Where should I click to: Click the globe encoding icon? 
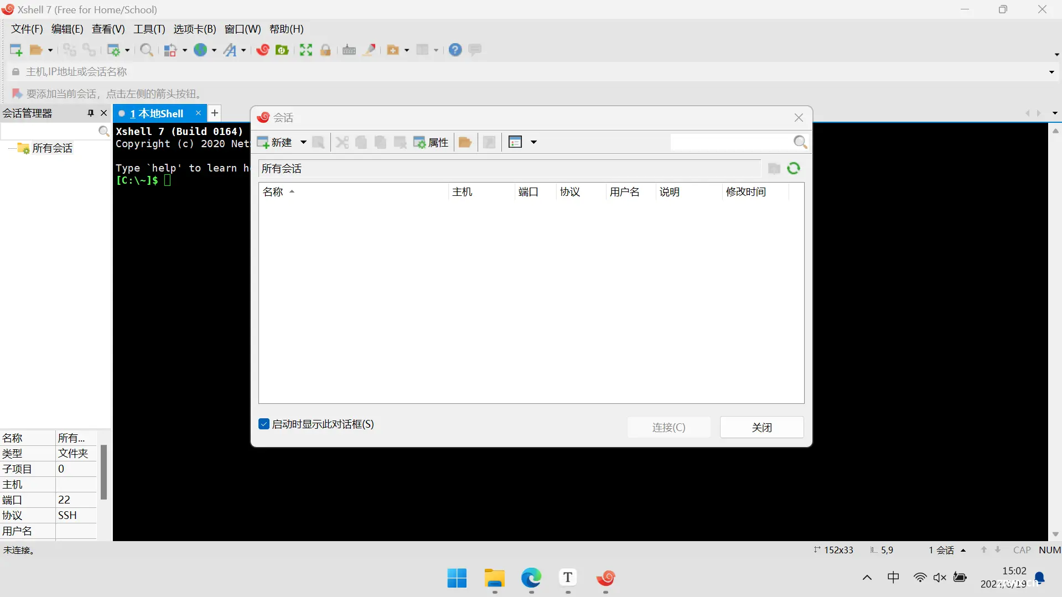click(200, 50)
